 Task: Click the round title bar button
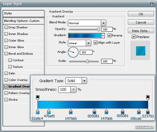(x=152, y=4)
